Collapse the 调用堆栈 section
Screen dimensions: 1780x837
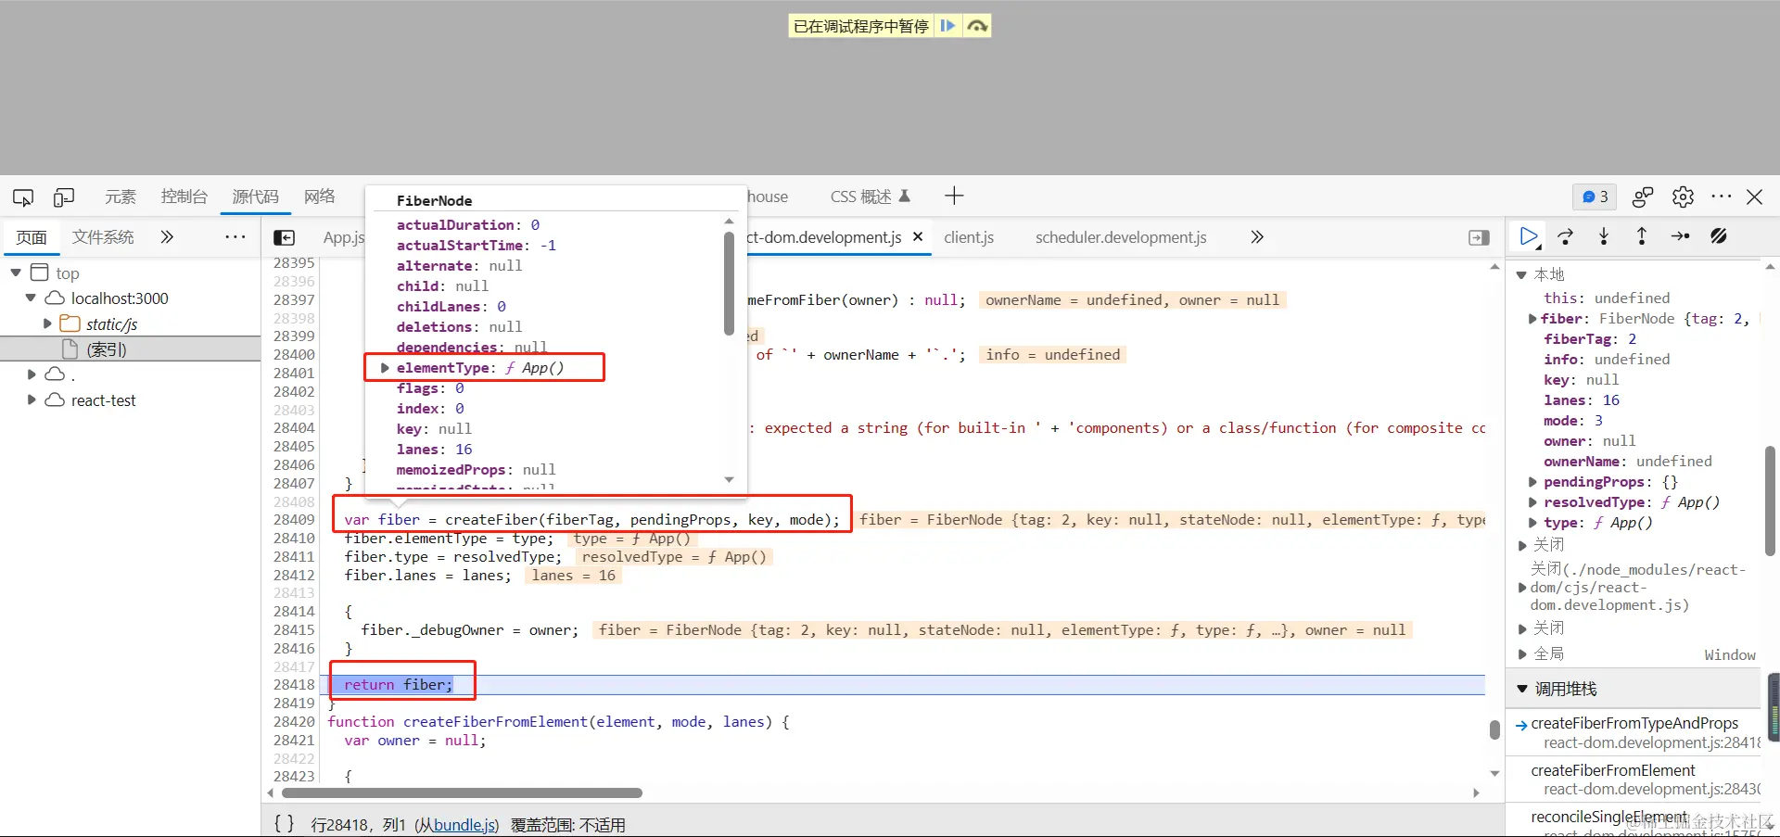tap(1521, 689)
